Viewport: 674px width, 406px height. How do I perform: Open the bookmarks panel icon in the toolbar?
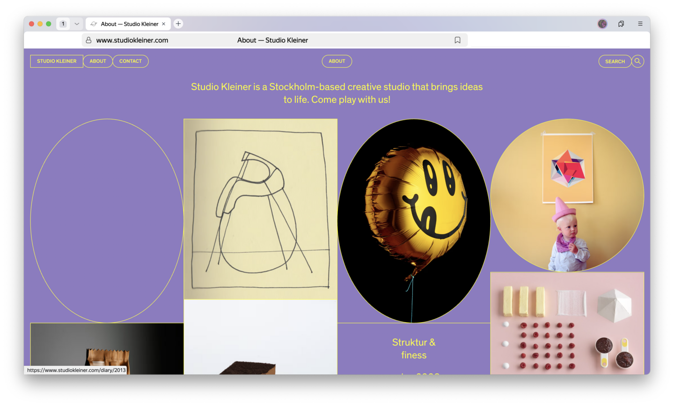click(621, 24)
